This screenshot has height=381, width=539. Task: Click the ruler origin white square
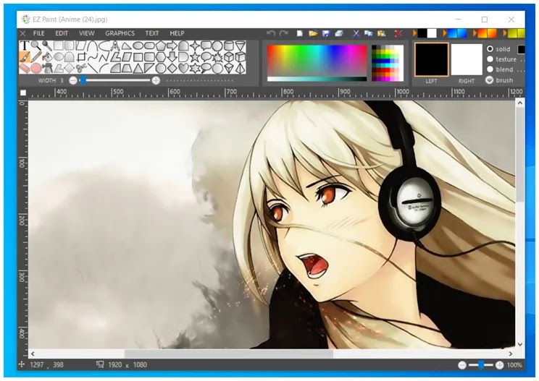point(23,93)
